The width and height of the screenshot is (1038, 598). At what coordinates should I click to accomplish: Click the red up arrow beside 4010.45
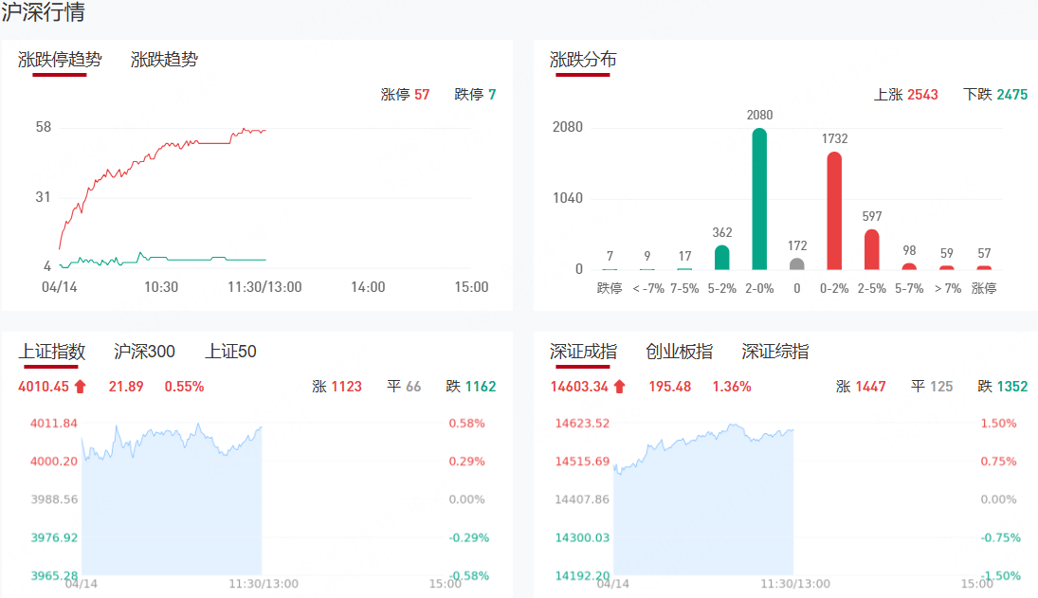tap(81, 387)
